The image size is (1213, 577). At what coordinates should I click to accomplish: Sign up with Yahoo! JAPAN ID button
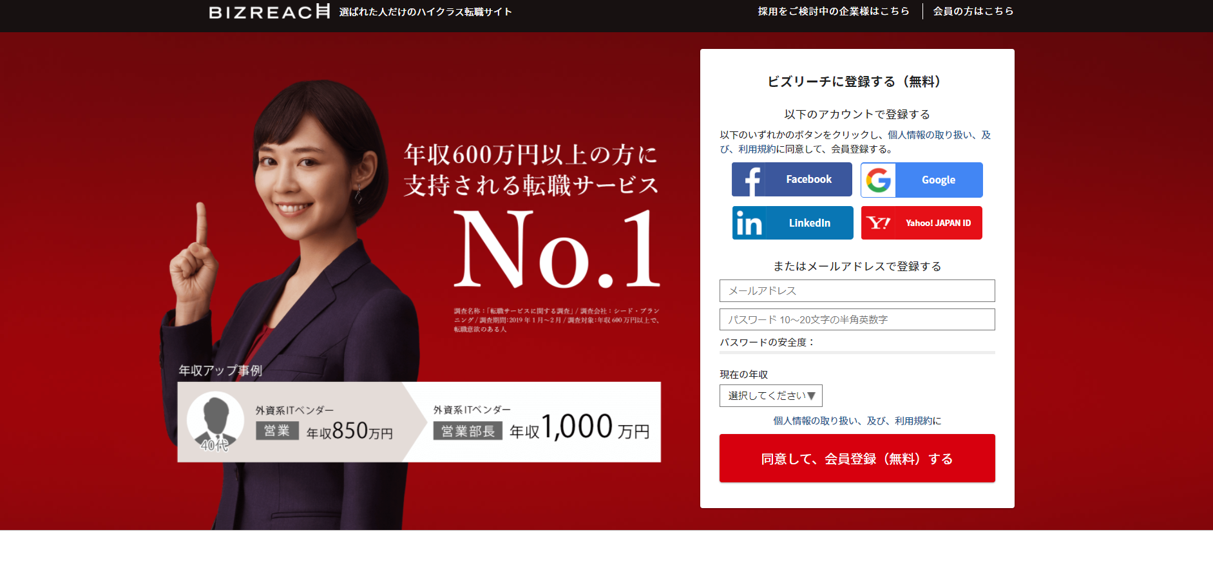[x=922, y=223]
